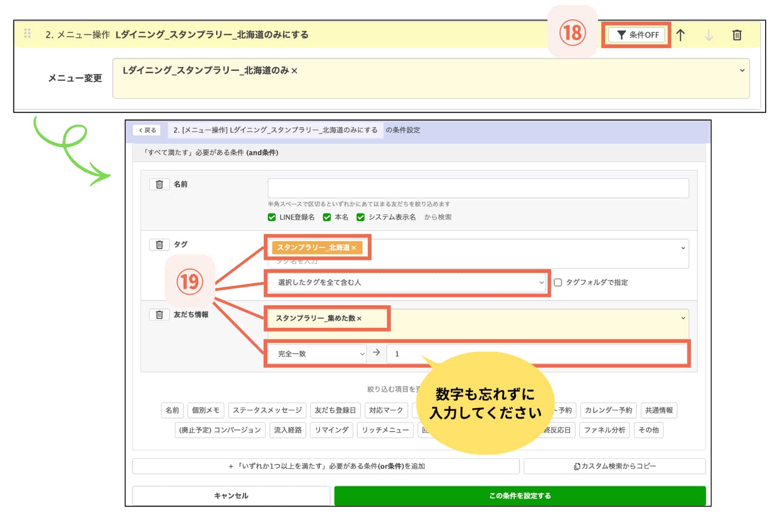Image resolution: width=775 pixels, height=515 pixels.
Task: Click the funnel icon on 条件OFF button
Action: 621,34
